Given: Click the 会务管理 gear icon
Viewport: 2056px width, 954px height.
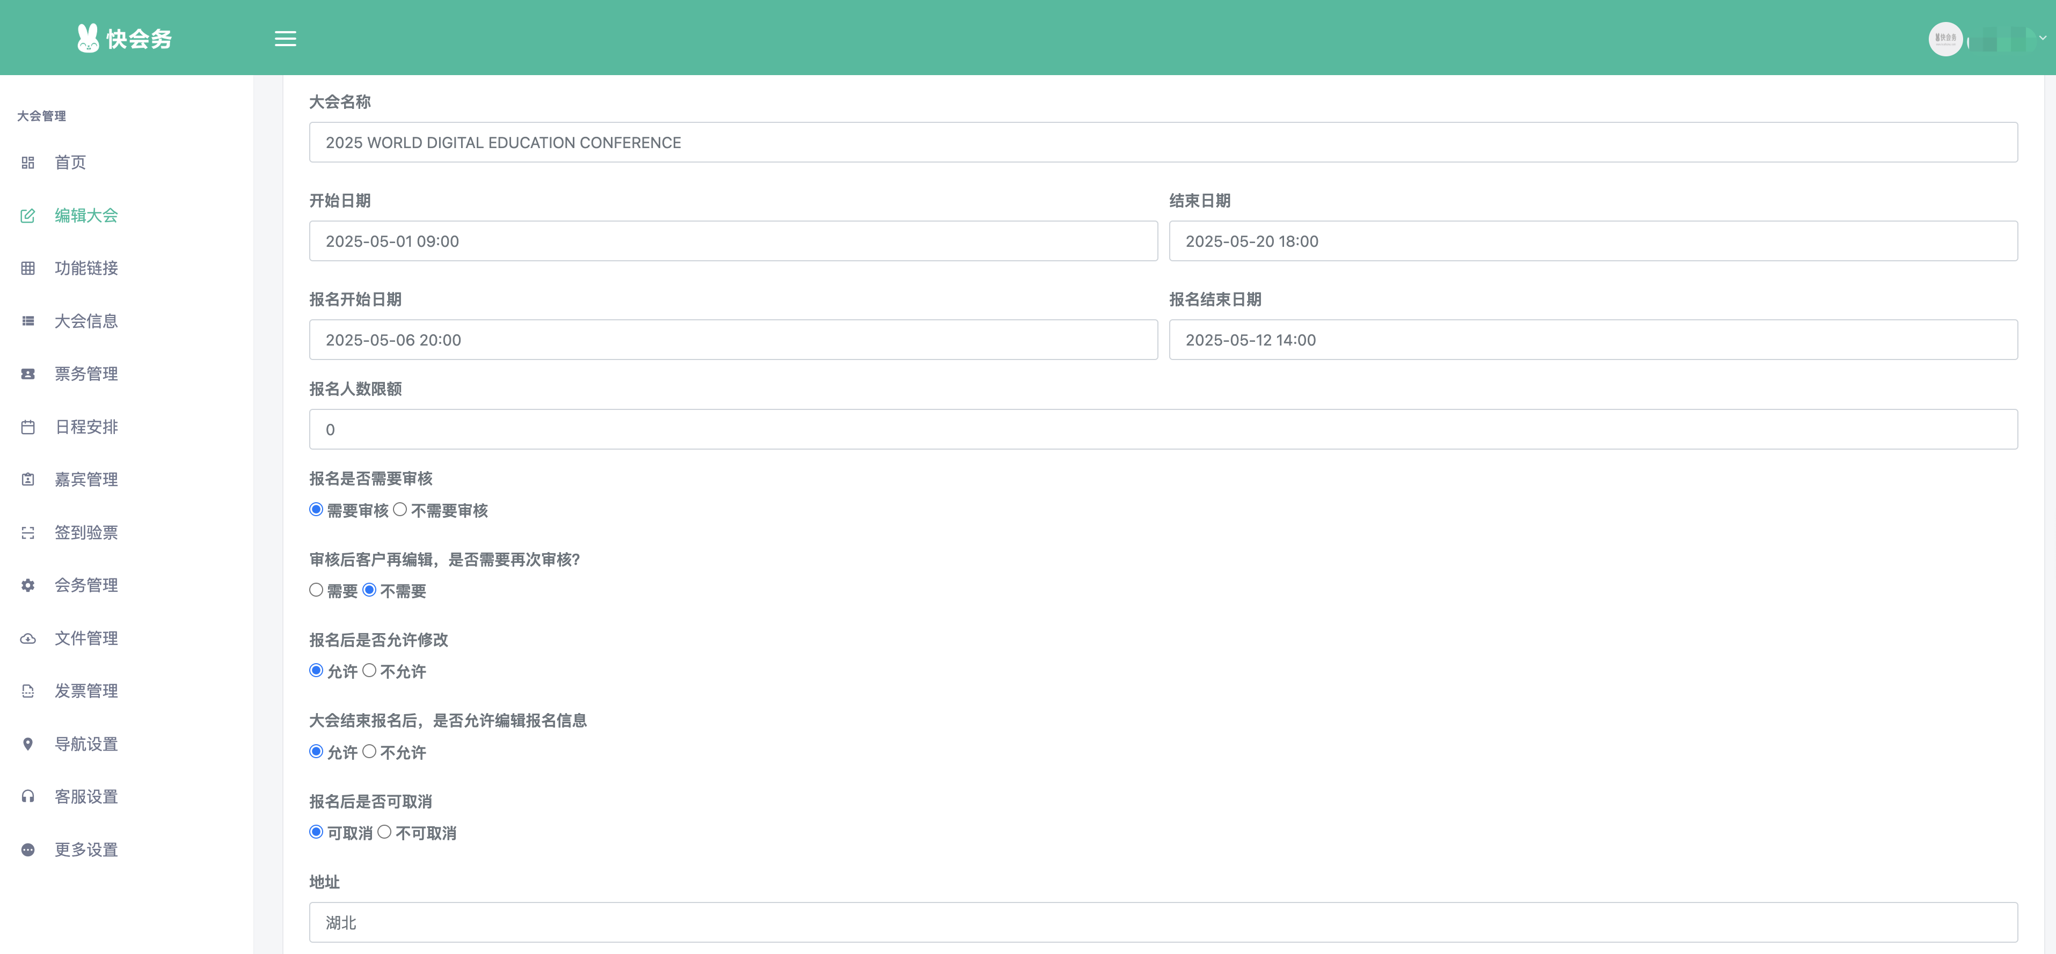Looking at the screenshot, I should pyautogui.click(x=28, y=585).
